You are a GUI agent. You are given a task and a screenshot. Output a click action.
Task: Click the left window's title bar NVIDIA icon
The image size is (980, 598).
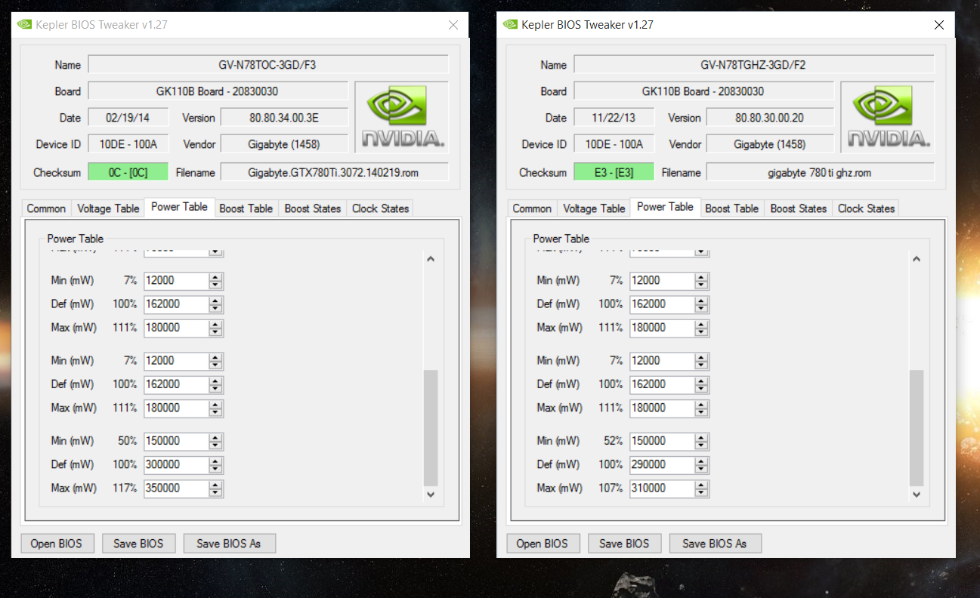pyautogui.click(x=25, y=25)
